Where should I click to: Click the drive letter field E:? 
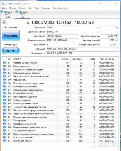(x=62, y=45)
